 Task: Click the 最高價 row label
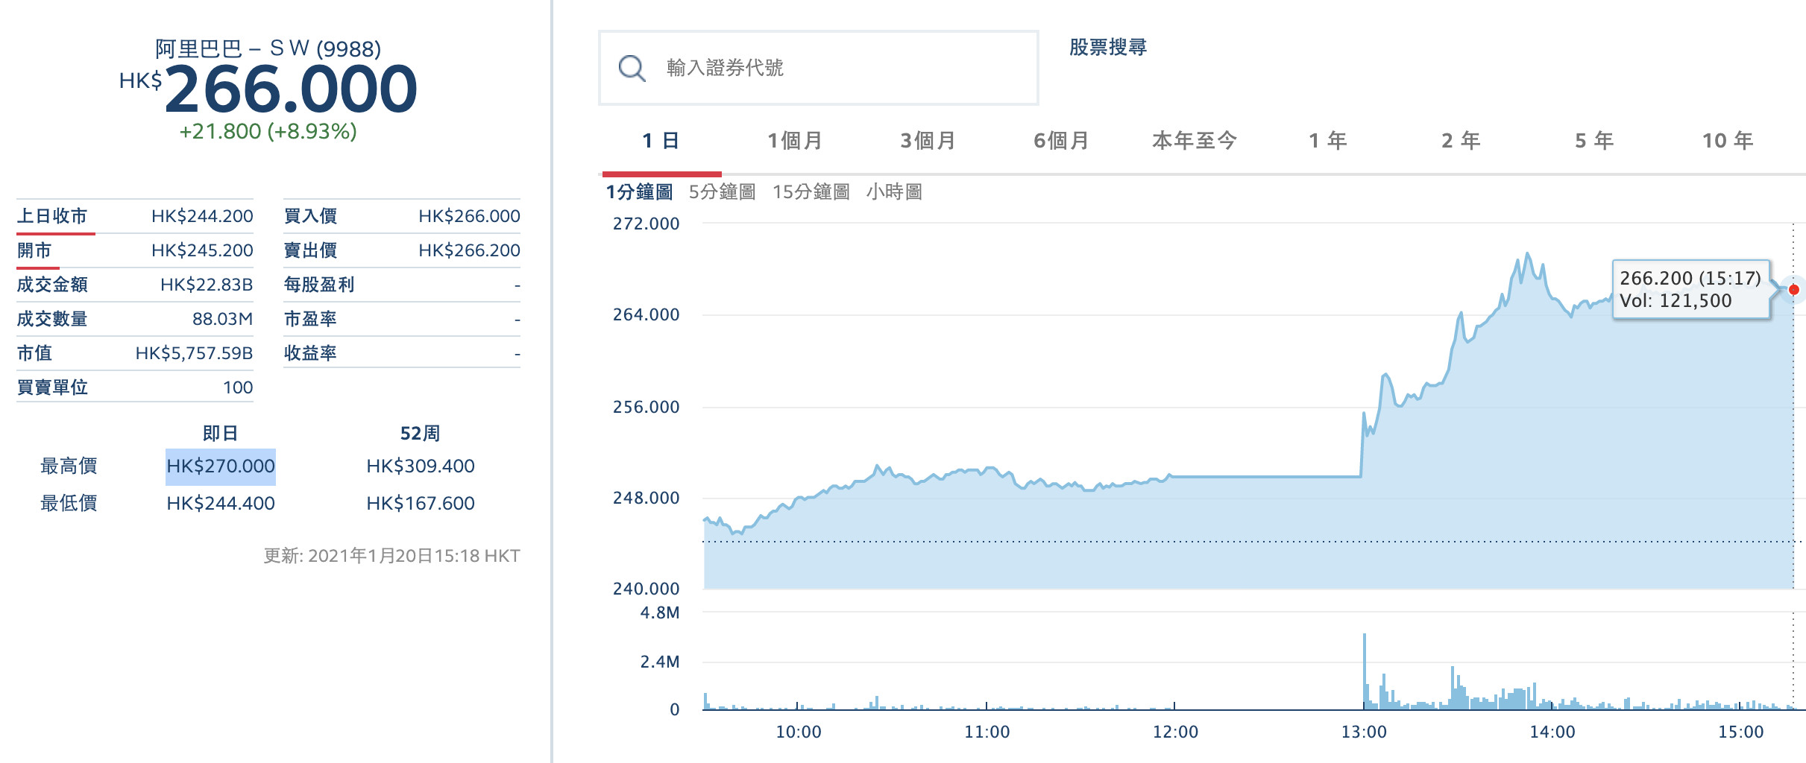coord(69,466)
